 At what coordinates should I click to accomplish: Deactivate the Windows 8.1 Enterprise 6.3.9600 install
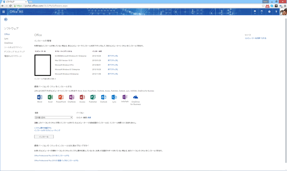click(x=113, y=56)
